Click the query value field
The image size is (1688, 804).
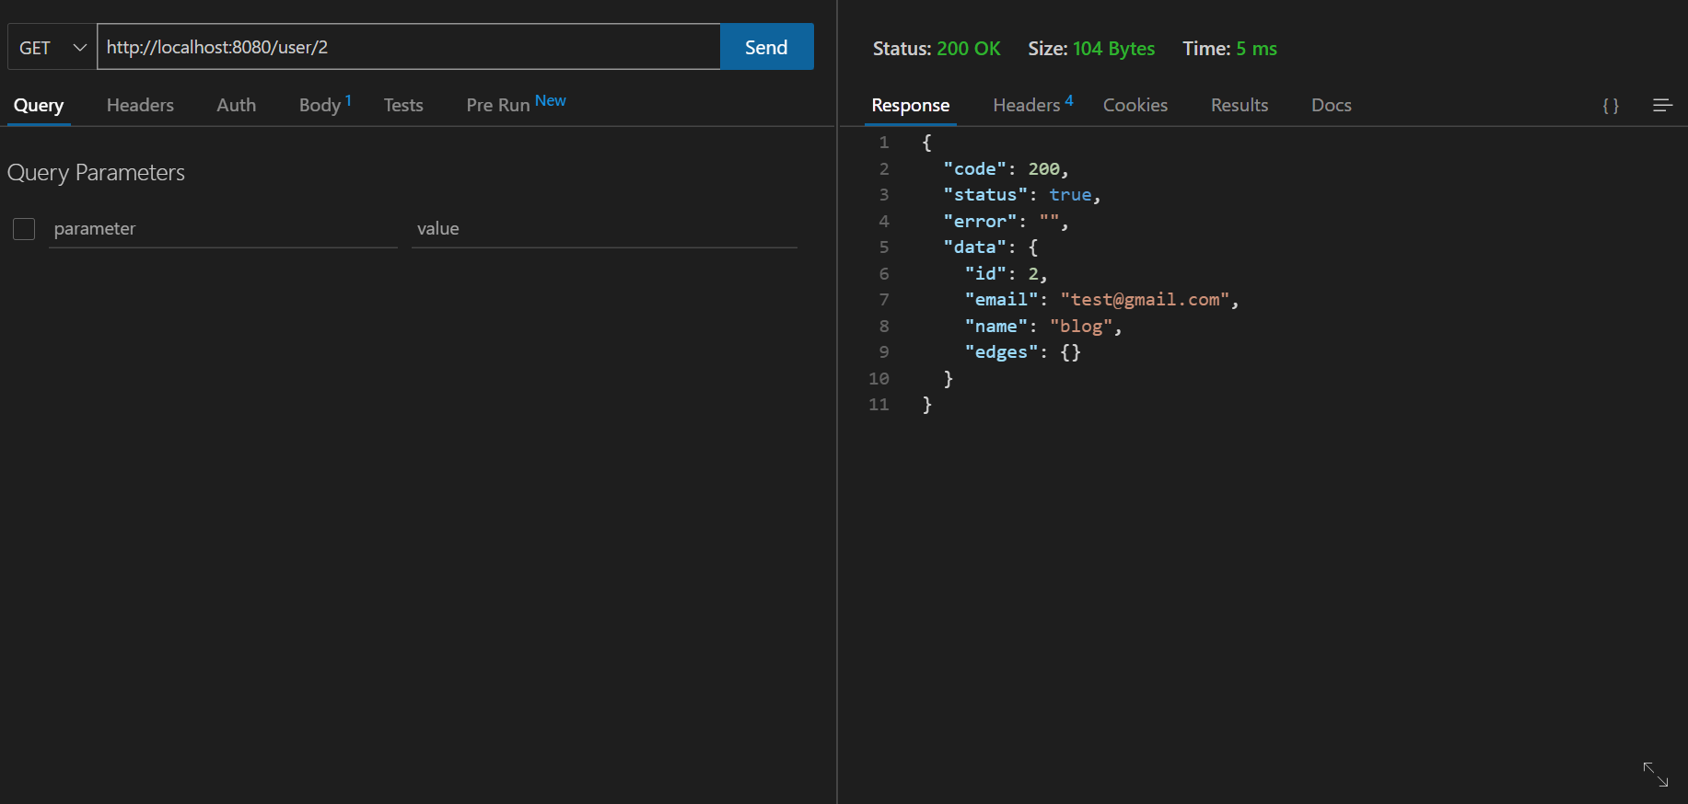click(604, 228)
